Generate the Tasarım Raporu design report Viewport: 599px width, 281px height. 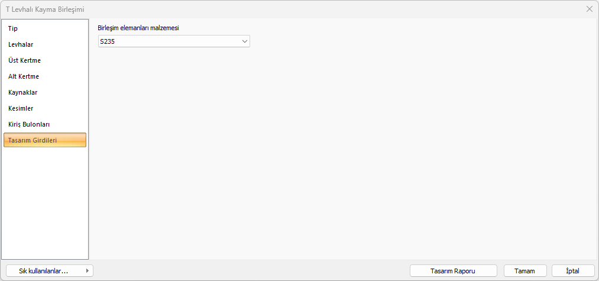(x=454, y=271)
